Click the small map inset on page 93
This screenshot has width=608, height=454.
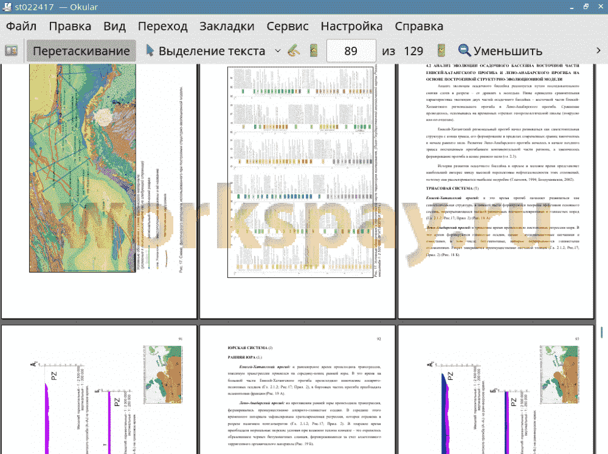[559, 374]
